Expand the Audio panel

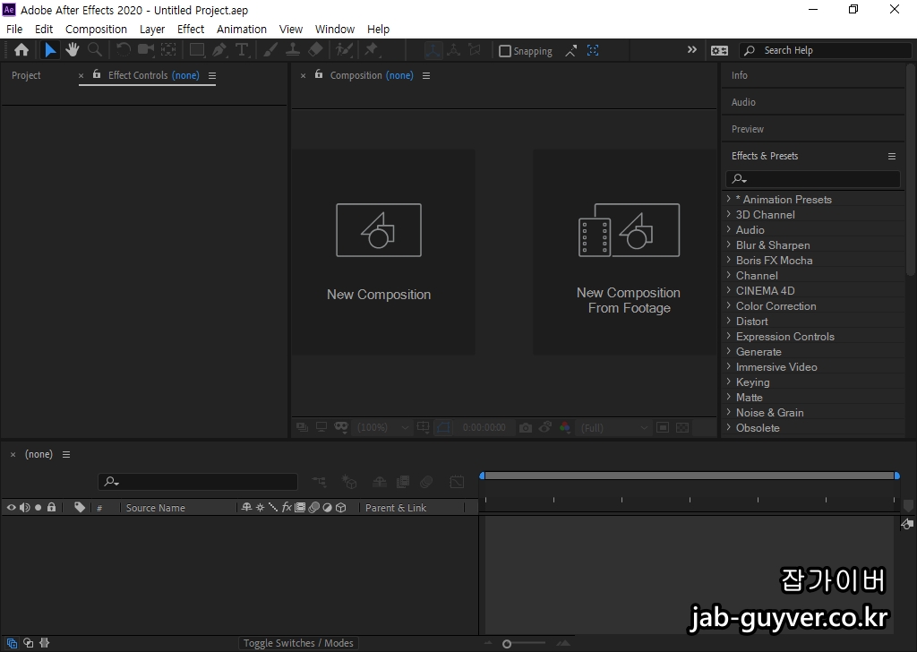pos(743,102)
